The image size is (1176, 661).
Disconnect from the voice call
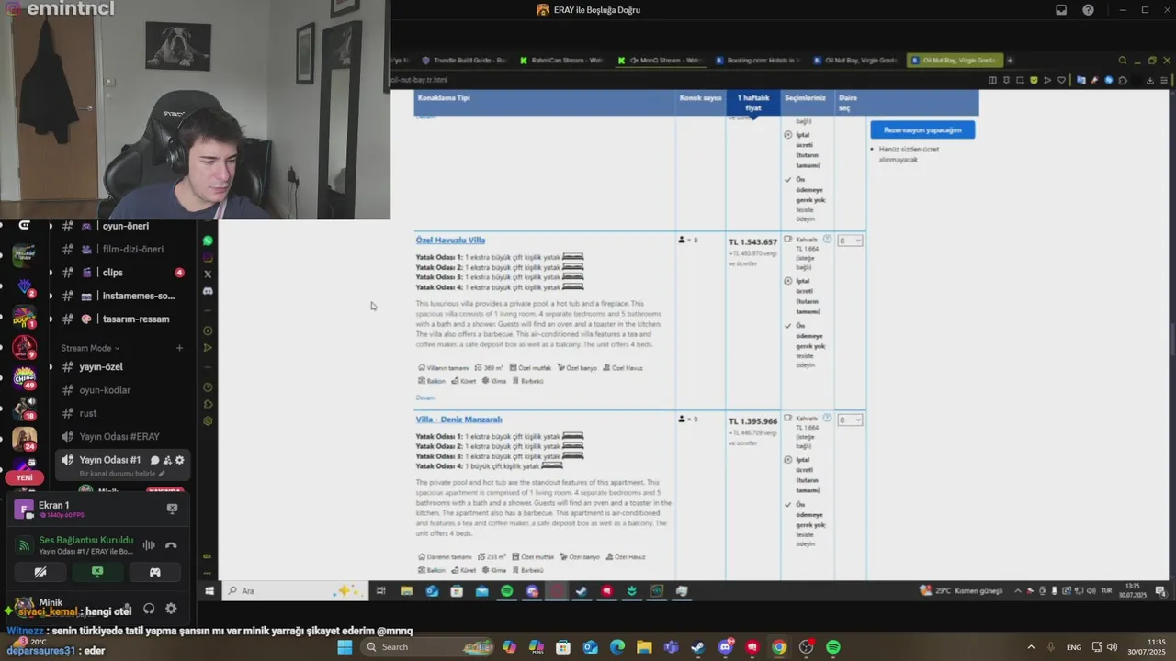click(171, 545)
